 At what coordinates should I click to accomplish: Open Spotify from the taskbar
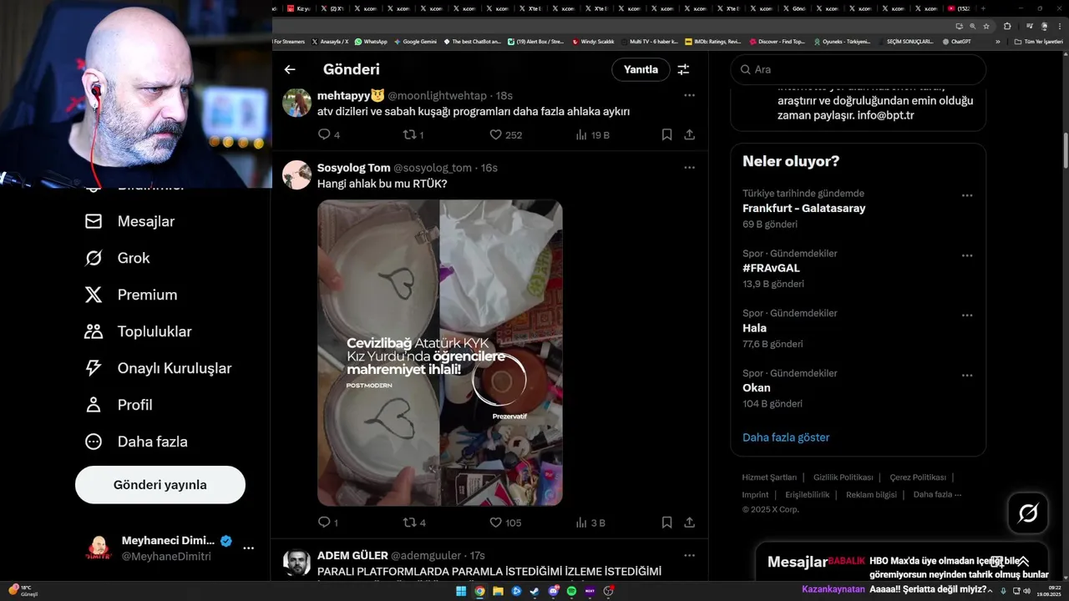(x=571, y=591)
